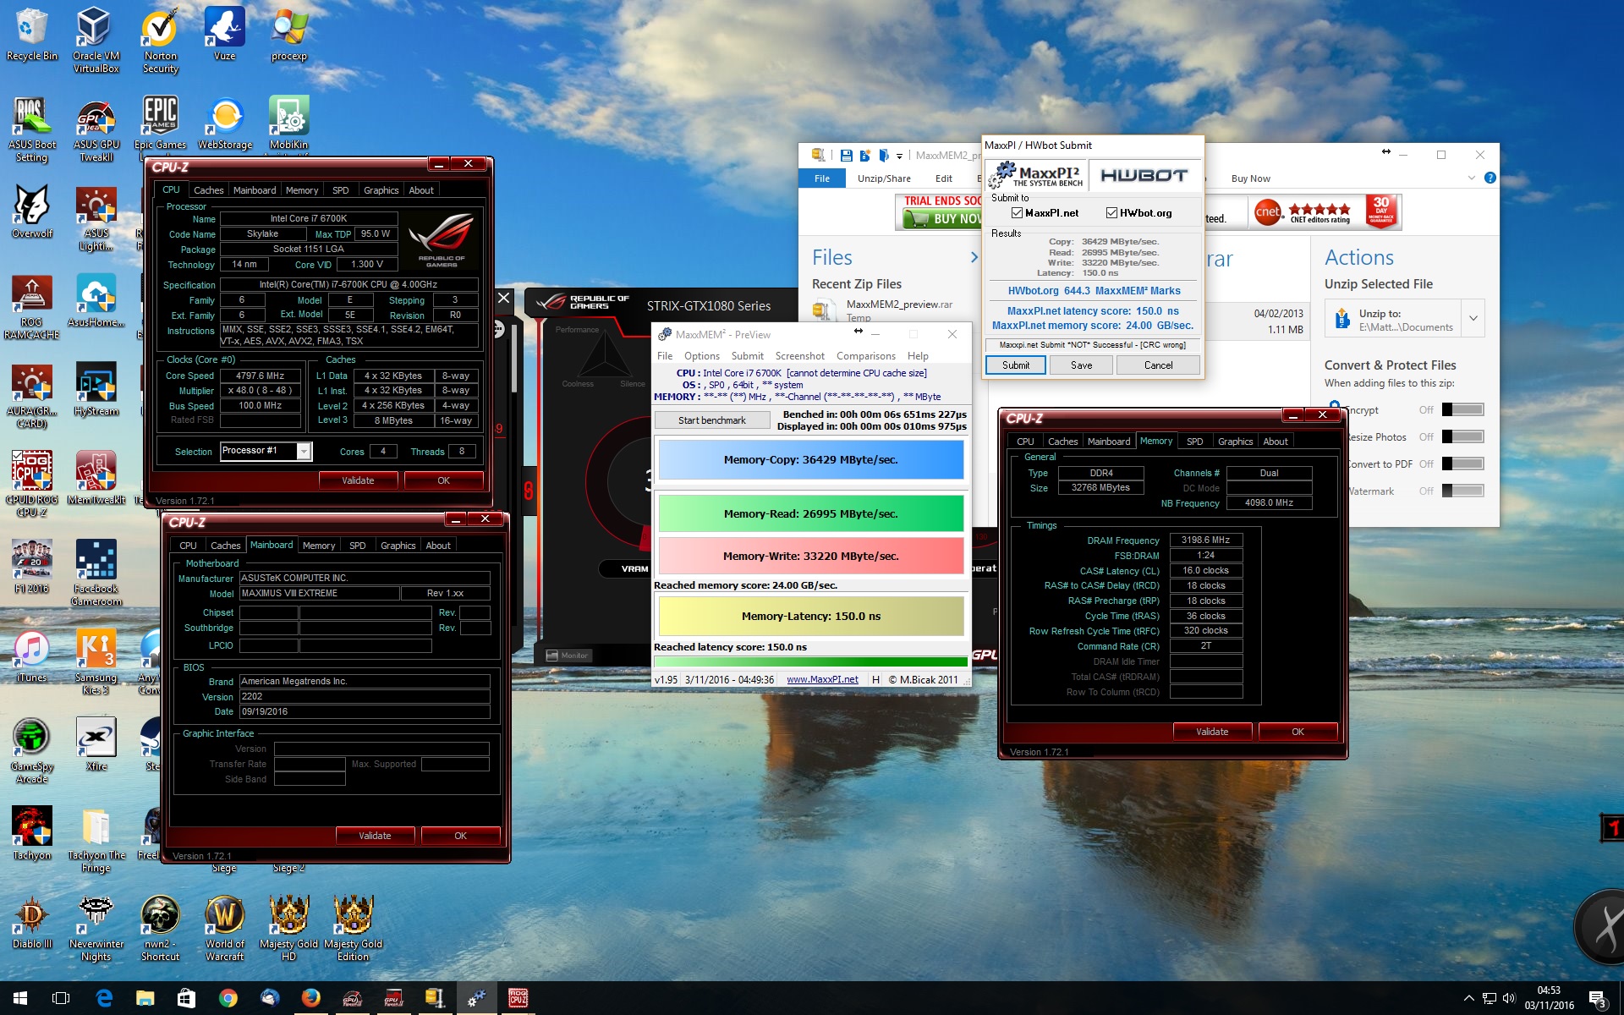This screenshot has height=1015, width=1624.
Task: Launch procexp desktop shortcut
Action: coord(288,34)
